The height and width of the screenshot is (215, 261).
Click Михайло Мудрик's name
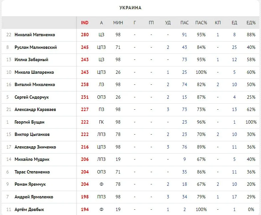tap(32, 160)
